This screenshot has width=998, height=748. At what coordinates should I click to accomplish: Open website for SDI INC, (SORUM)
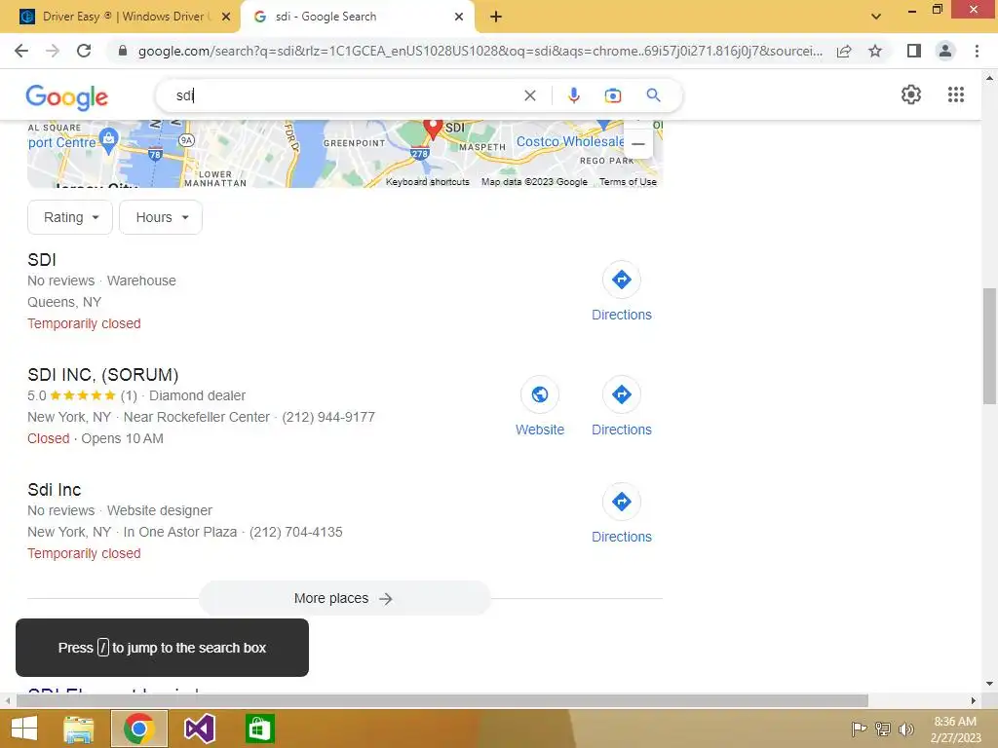coord(540,406)
